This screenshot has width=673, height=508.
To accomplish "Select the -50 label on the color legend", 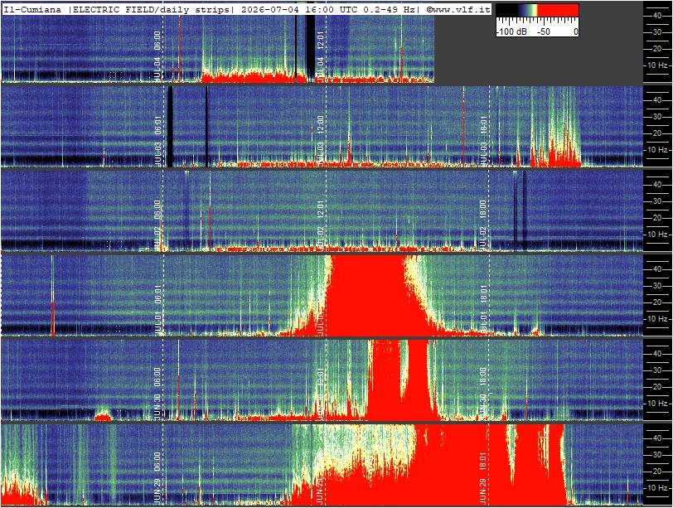I will click(x=544, y=31).
